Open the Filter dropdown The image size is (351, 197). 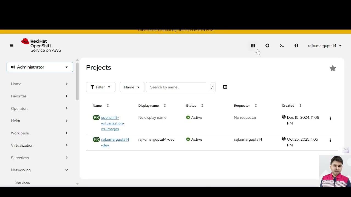[101, 87]
